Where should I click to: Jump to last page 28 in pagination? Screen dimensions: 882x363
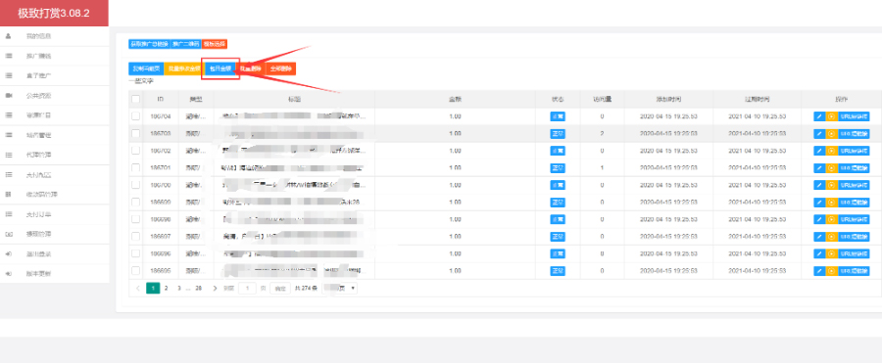pos(198,288)
